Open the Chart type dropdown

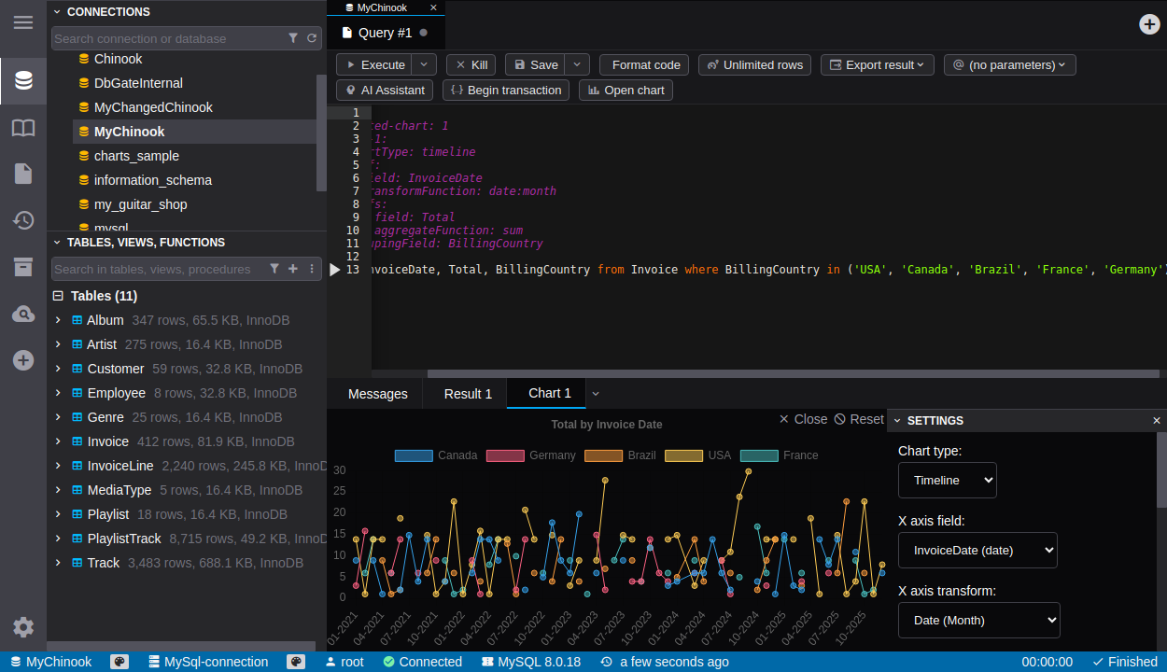[947, 481]
